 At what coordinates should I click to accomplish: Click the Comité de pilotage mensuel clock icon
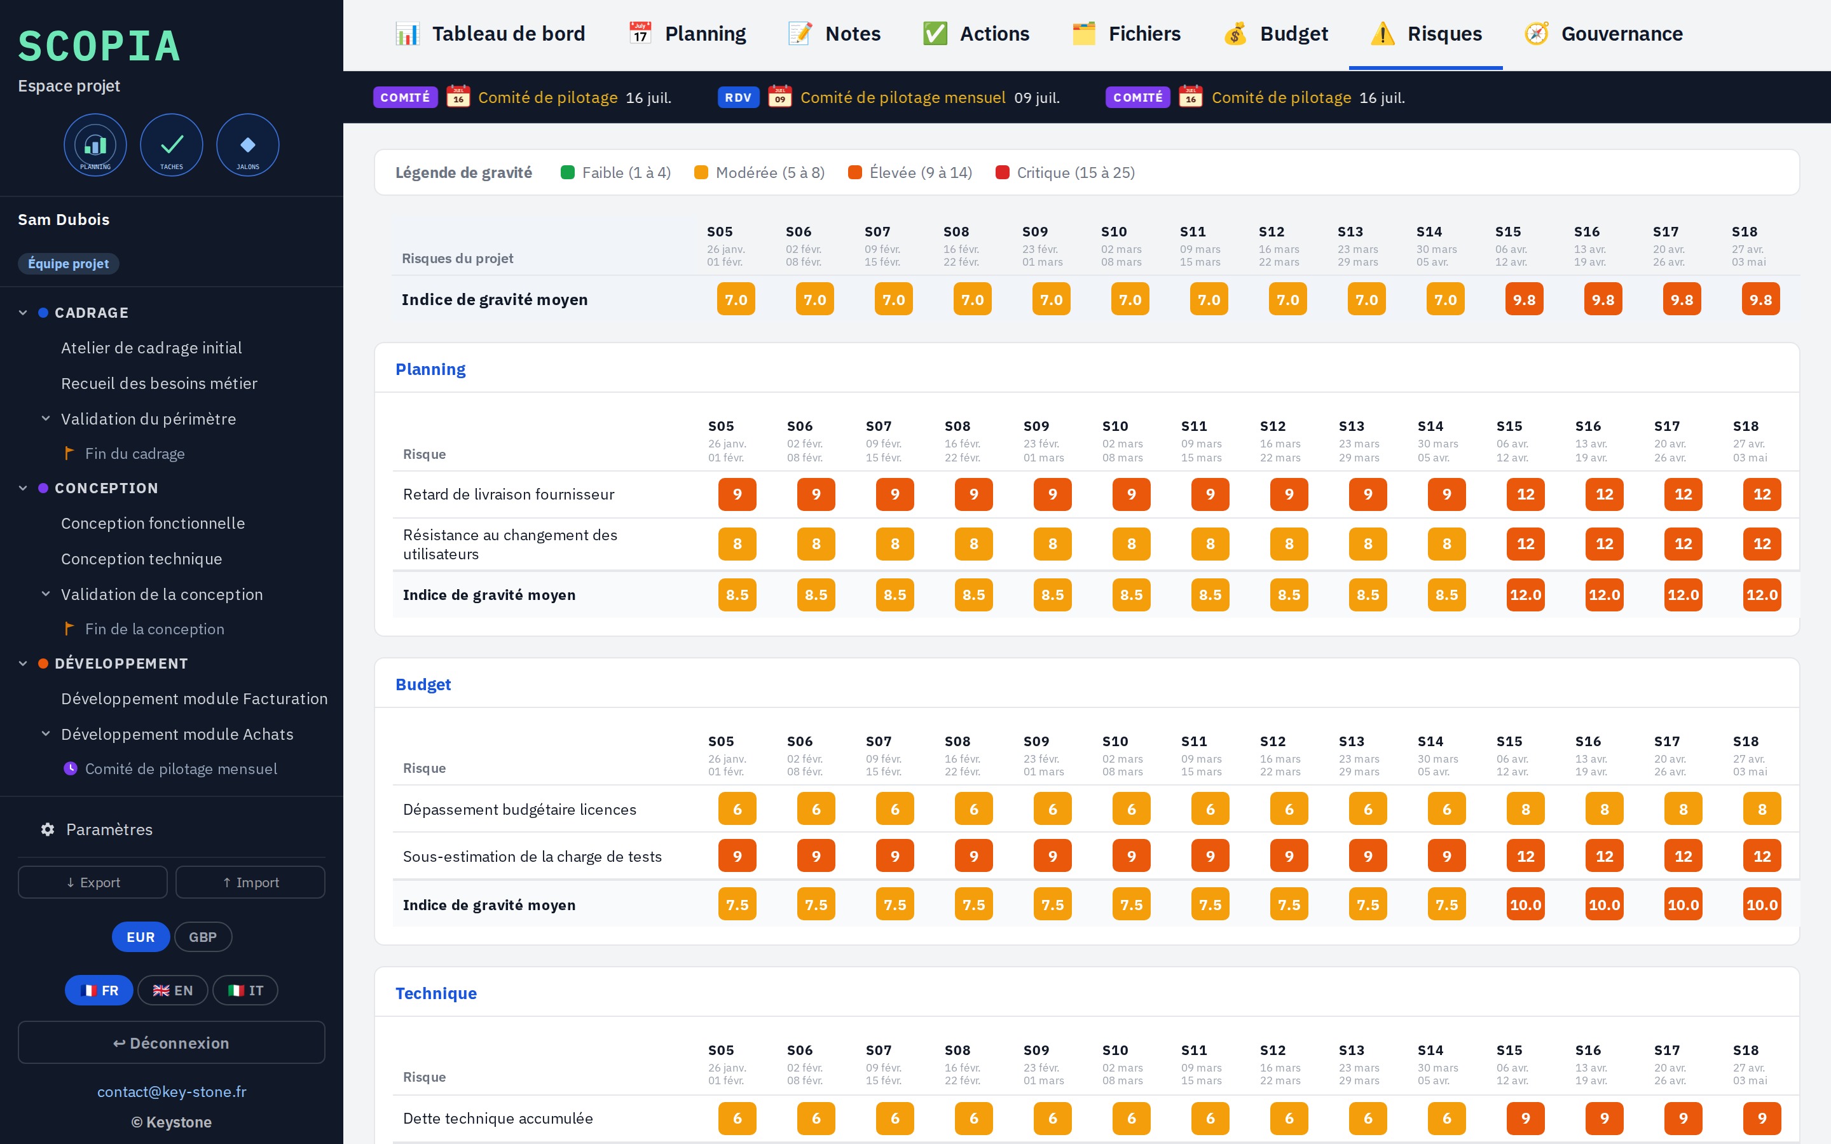(71, 769)
